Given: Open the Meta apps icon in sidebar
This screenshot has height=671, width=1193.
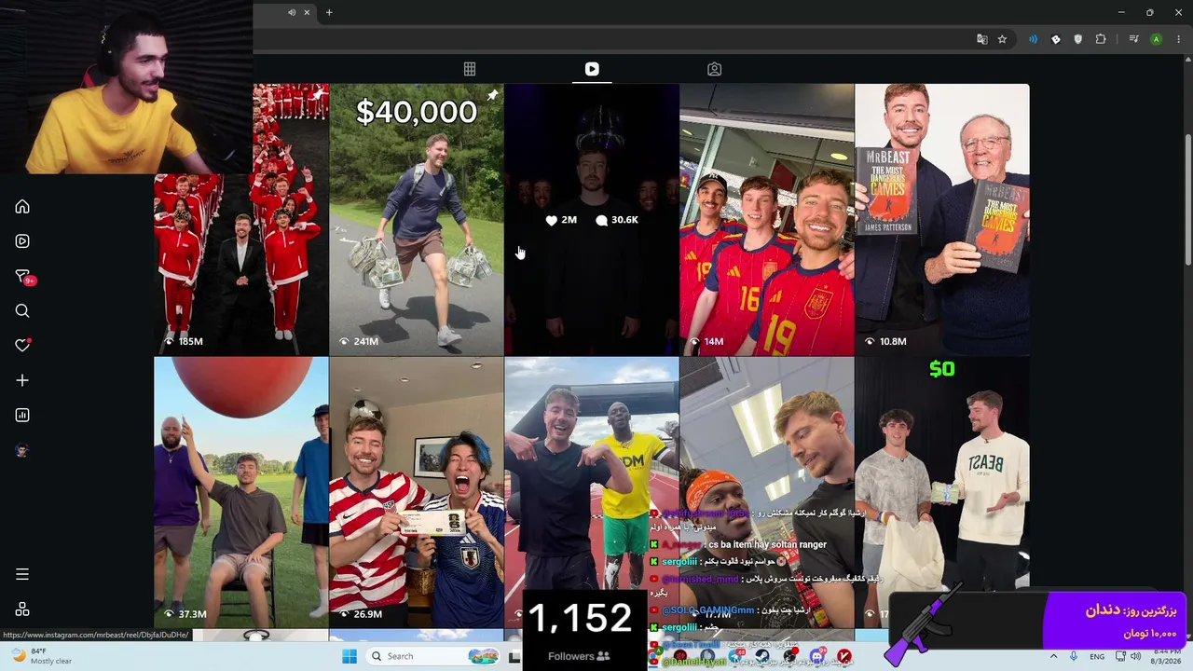Looking at the screenshot, I should point(22,609).
